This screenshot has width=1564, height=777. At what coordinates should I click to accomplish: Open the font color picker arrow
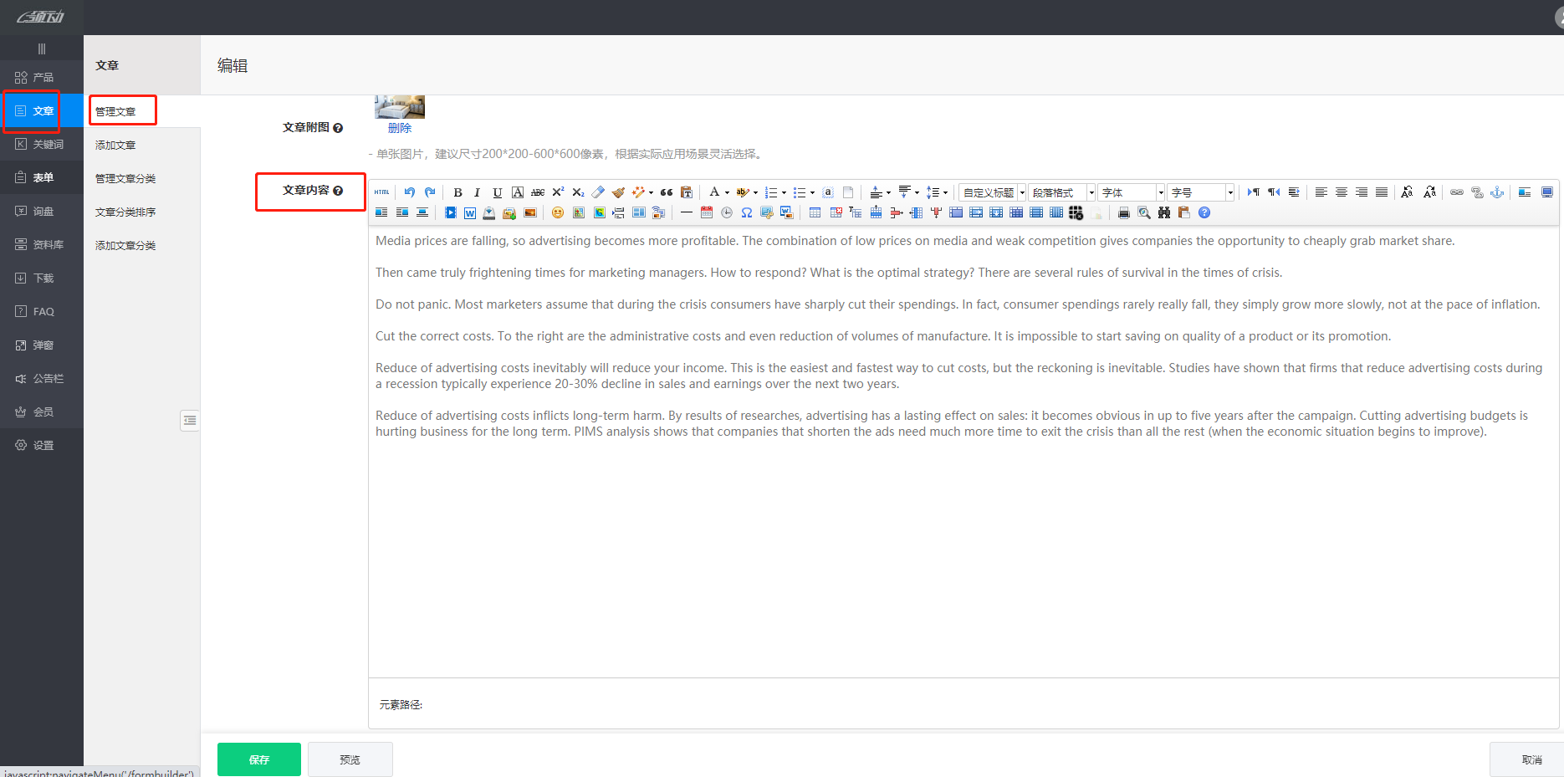pyautogui.click(x=727, y=192)
